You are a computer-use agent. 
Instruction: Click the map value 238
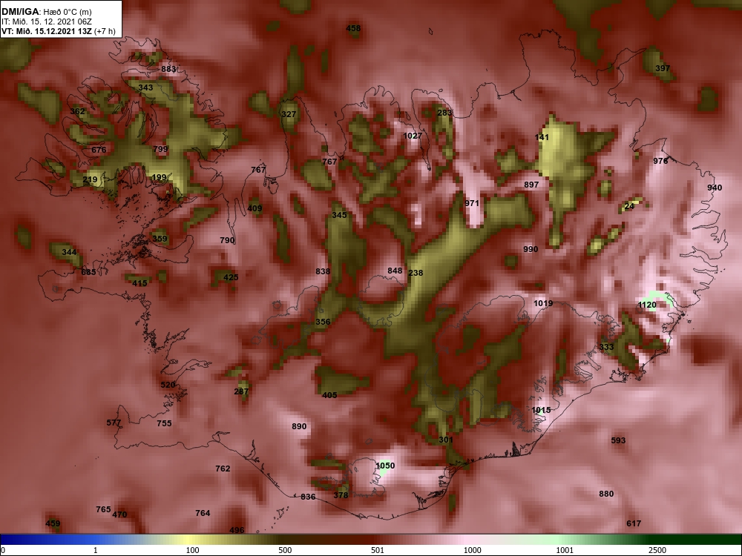[416, 274]
